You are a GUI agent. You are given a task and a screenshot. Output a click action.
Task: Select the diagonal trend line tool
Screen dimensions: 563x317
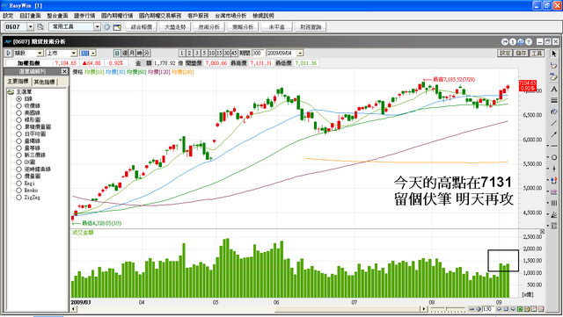[x=553, y=123]
